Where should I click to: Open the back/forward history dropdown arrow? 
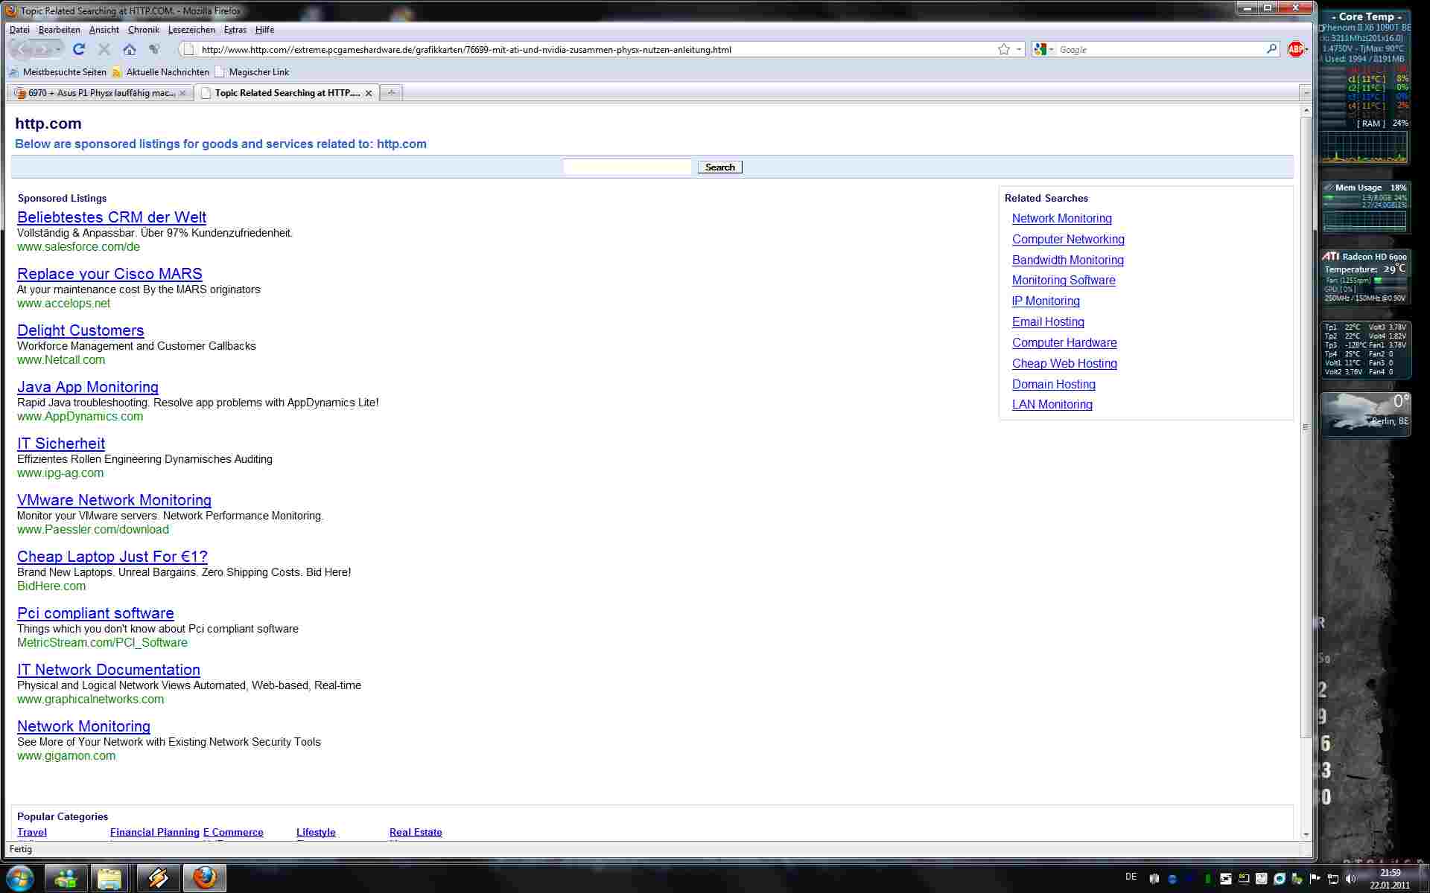(x=58, y=49)
